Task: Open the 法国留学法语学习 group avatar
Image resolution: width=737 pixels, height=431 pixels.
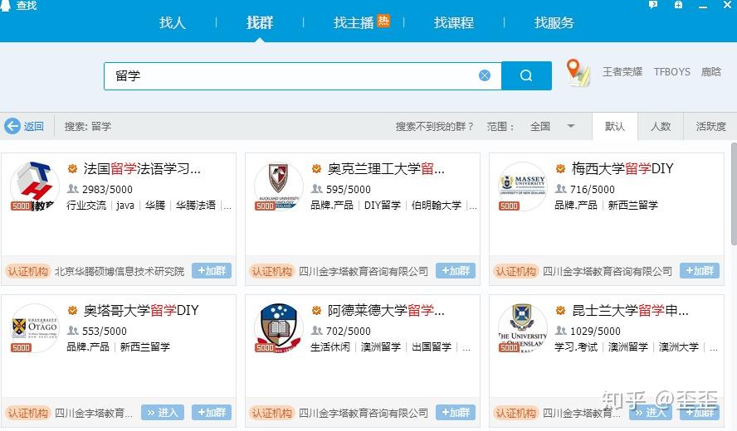Action: [x=34, y=186]
